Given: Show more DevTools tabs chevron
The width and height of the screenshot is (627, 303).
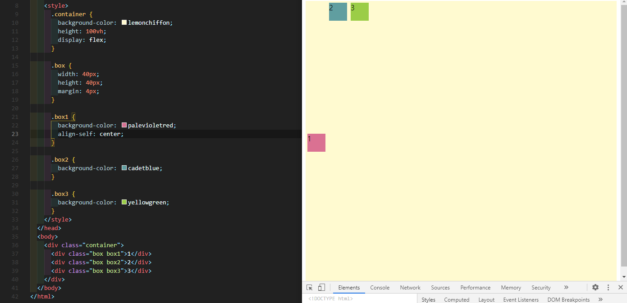Looking at the screenshot, I should [566, 287].
